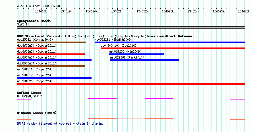Select the blue nsv591819 gain bar

[54, 78]
